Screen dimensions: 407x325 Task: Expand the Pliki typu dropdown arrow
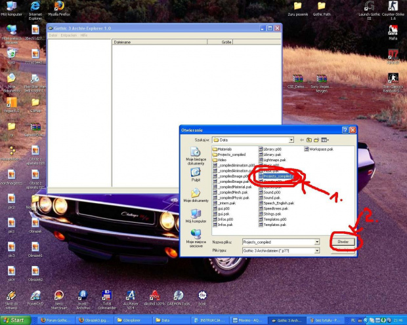[x=317, y=250]
